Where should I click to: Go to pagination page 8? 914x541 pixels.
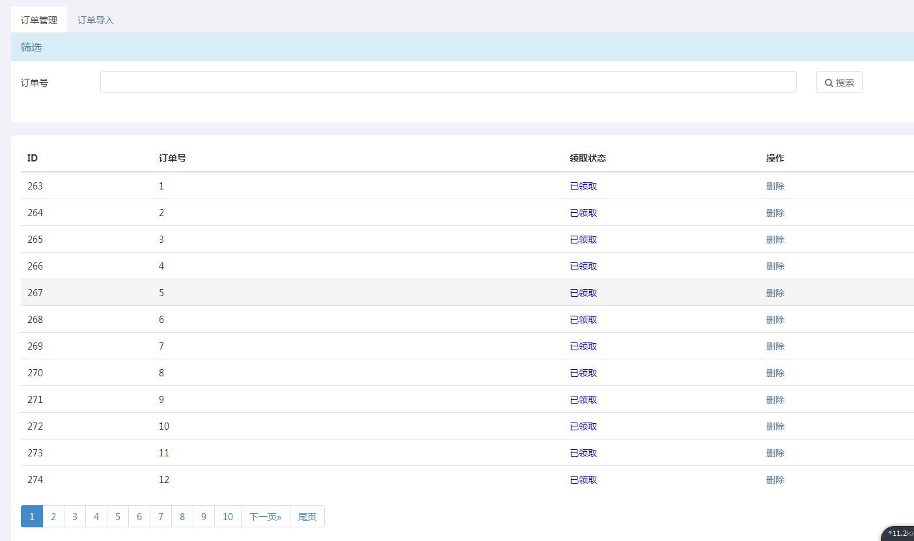pyautogui.click(x=182, y=516)
